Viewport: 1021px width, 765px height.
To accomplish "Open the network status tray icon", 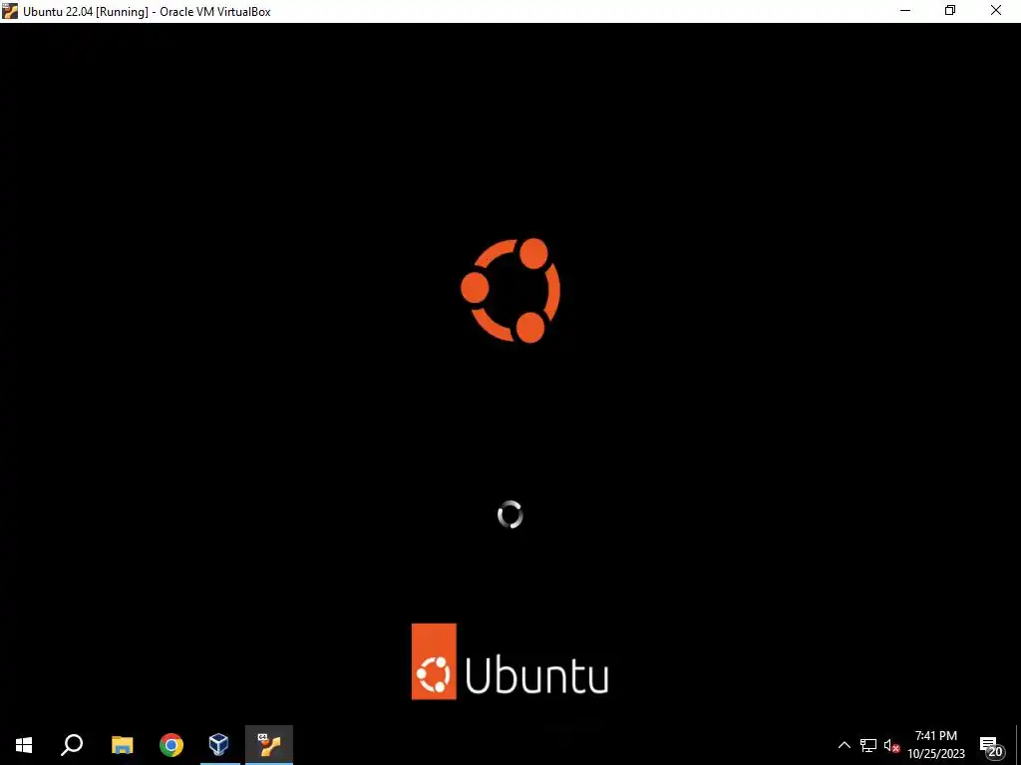I will click(x=868, y=745).
